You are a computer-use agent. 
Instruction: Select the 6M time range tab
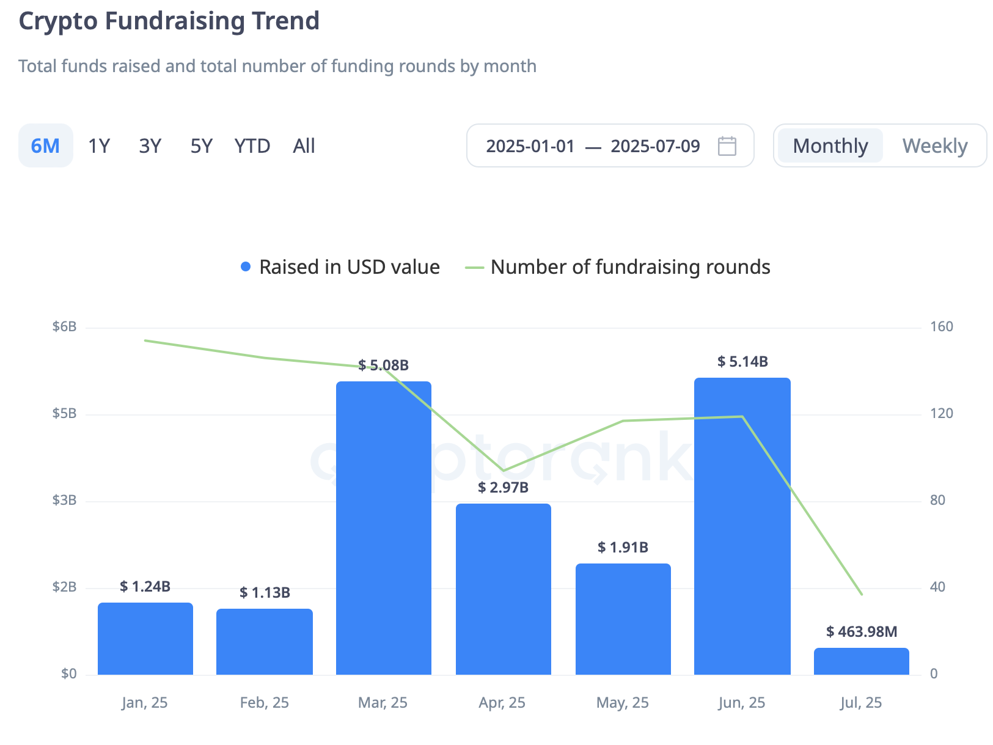pyautogui.click(x=45, y=146)
